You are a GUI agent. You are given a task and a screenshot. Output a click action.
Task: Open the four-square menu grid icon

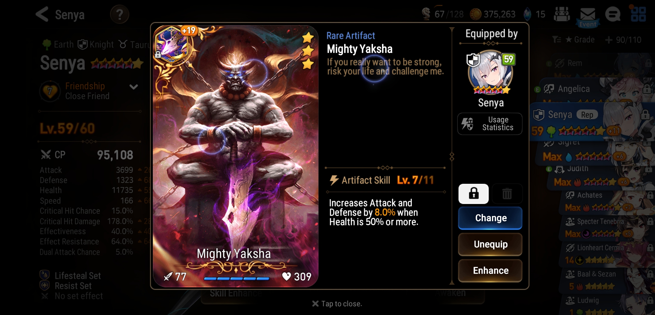click(638, 14)
